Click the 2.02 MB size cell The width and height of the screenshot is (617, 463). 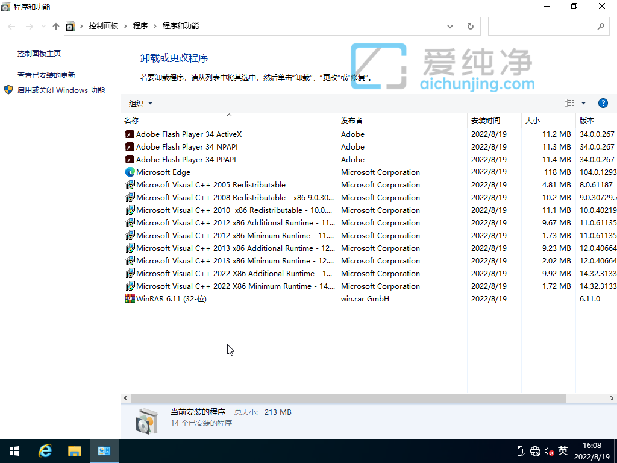(556, 260)
